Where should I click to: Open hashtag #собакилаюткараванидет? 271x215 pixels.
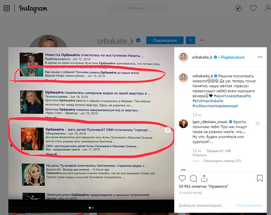pyautogui.click(x=215, y=106)
